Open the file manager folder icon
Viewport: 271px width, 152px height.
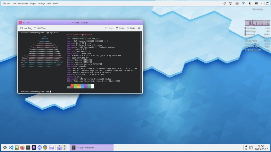(x=51, y=147)
